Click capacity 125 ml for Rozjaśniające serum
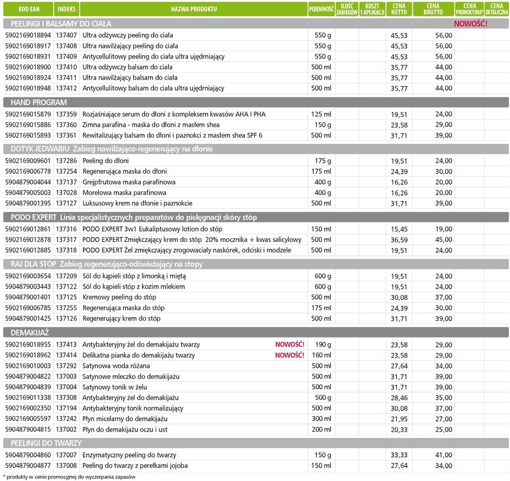This screenshot has height=481, width=510. 321,114
